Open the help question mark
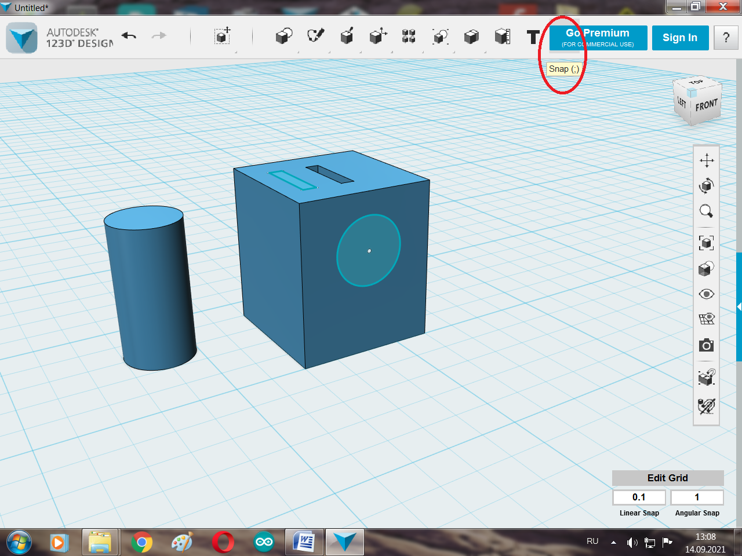This screenshot has width=742, height=556. click(726, 38)
